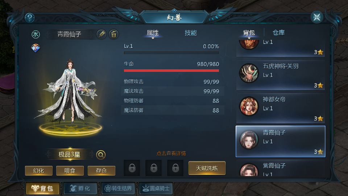The height and width of the screenshot is (196, 348).
Task: Select 五虎神将·关羽 pet entry
Action: coord(281,75)
